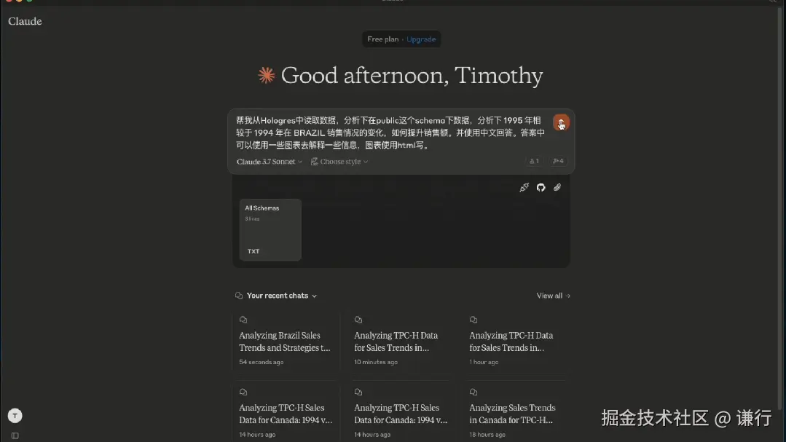Viewport: 786px width, 442px height.
Task: Click the '18 hours ago' timestamp
Action: tap(487, 435)
